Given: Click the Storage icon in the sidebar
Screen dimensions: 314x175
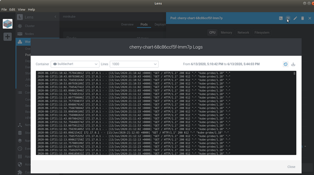Looking at the screenshot, I should point(20,133).
